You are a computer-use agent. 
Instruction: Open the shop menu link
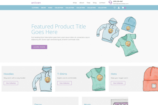[75, 3]
